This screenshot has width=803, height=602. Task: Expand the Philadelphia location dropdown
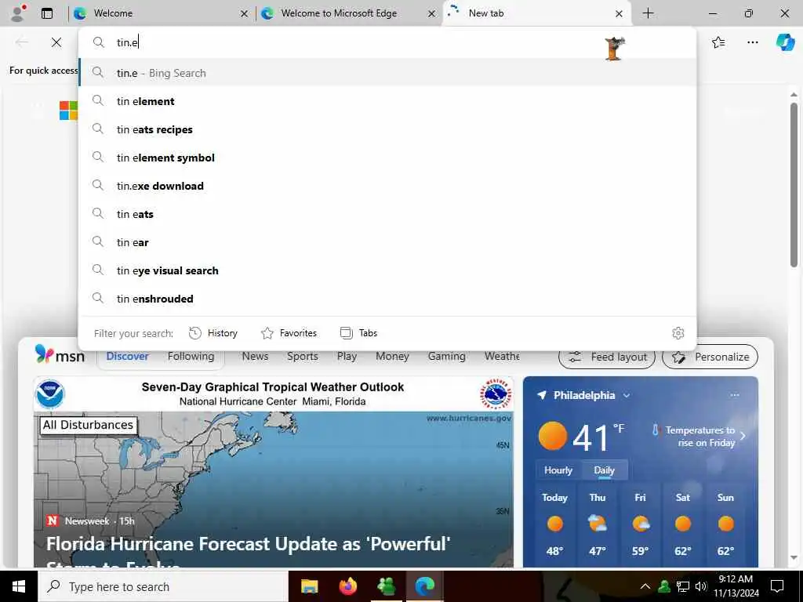[627, 396]
